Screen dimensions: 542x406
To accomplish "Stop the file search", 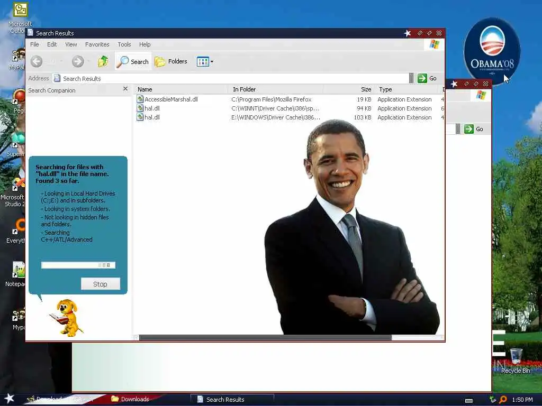I will pos(100,284).
